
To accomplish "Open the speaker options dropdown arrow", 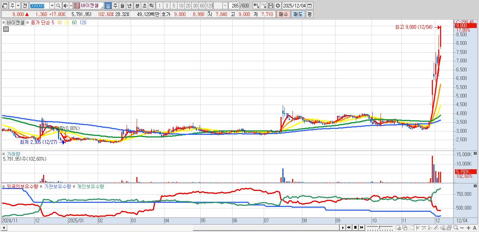I will (71, 6).
